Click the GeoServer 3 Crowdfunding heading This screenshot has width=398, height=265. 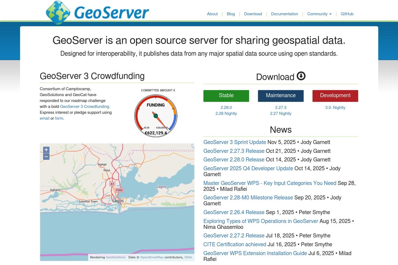pos(92,76)
